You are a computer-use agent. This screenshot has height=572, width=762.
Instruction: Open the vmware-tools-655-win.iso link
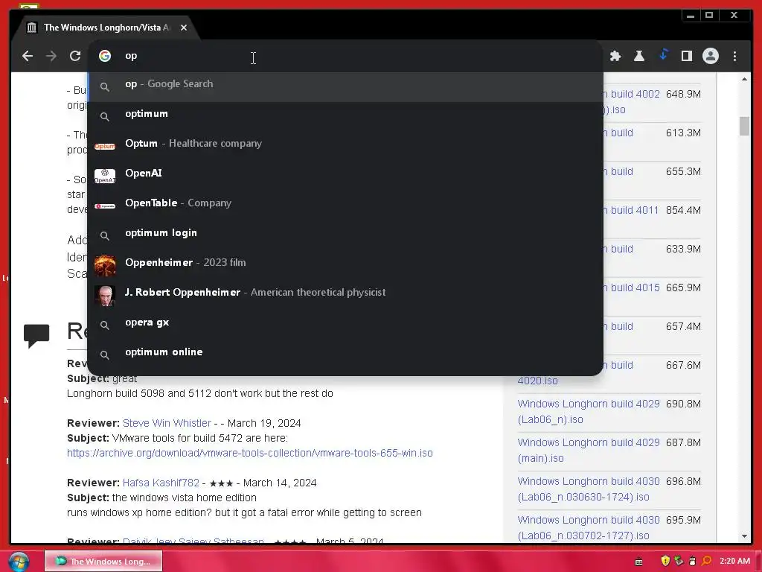point(250,453)
